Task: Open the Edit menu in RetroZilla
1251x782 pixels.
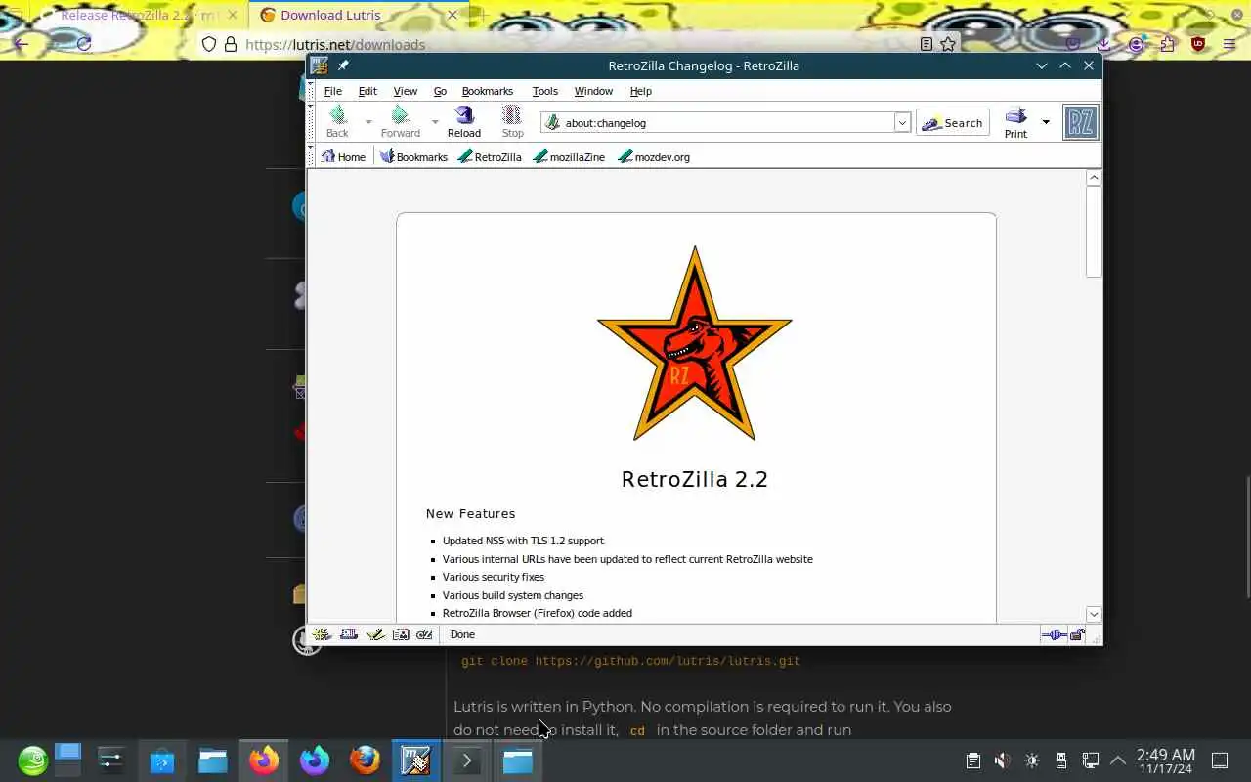Action: pos(367,91)
